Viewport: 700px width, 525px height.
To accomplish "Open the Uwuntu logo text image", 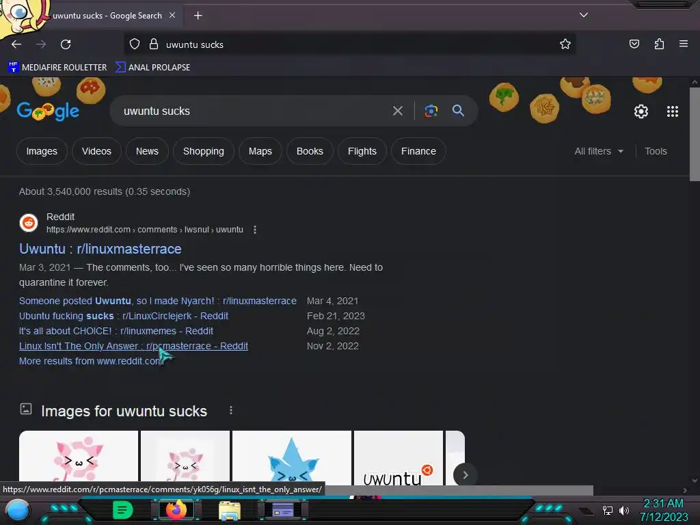I will tap(399, 457).
